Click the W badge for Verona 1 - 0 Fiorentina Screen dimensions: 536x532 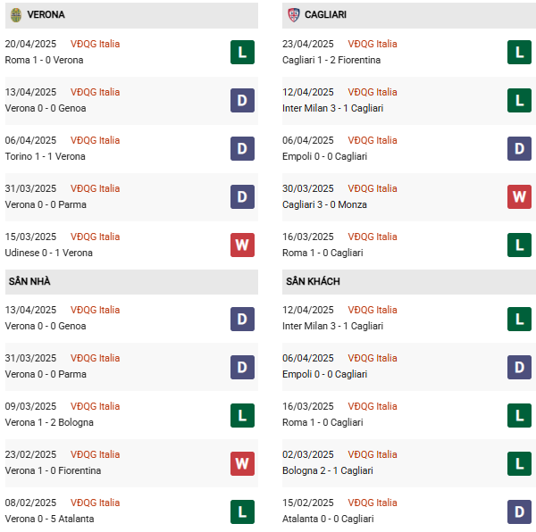(242, 462)
